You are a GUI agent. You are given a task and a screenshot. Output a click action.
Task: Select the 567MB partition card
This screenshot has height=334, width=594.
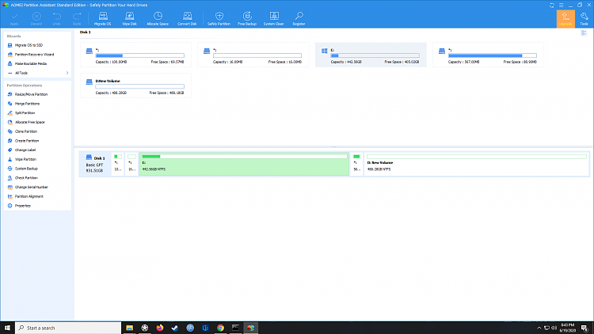(489, 55)
